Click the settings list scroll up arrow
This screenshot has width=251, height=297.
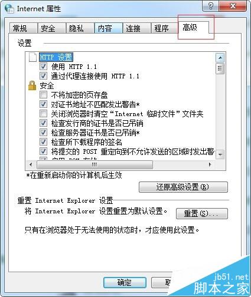(220, 58)
